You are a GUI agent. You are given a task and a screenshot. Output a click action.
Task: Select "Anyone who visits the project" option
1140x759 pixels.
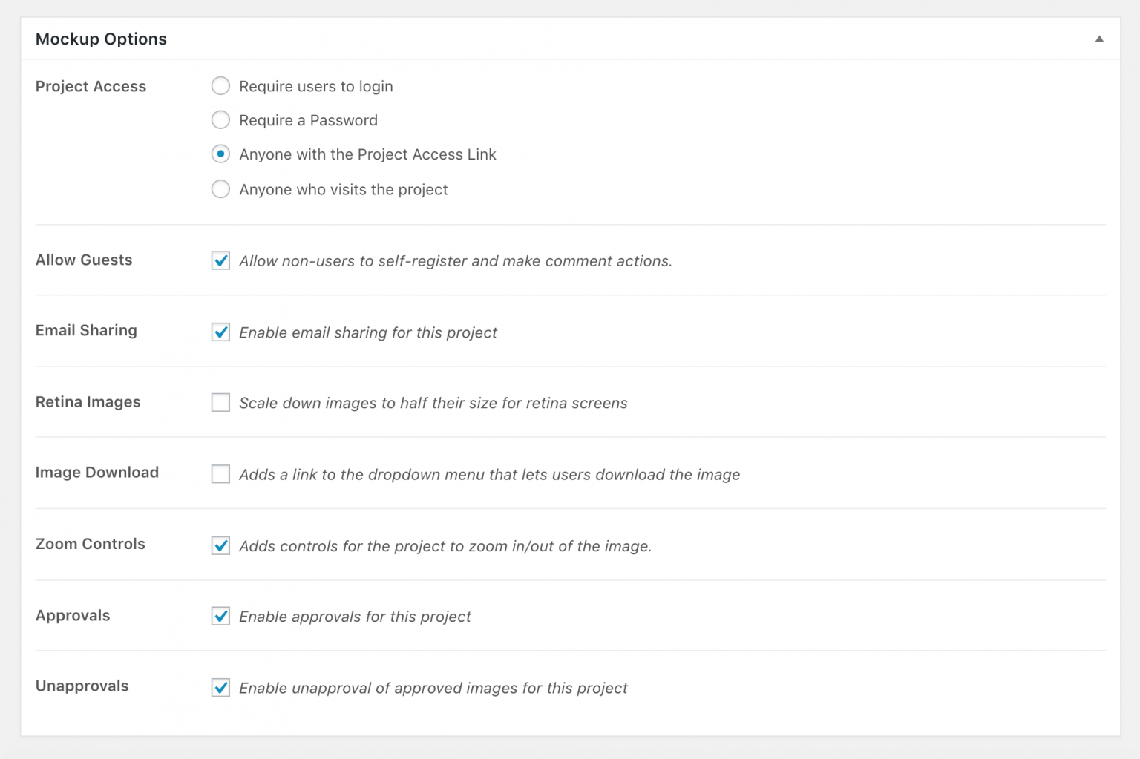coord(220,189)
